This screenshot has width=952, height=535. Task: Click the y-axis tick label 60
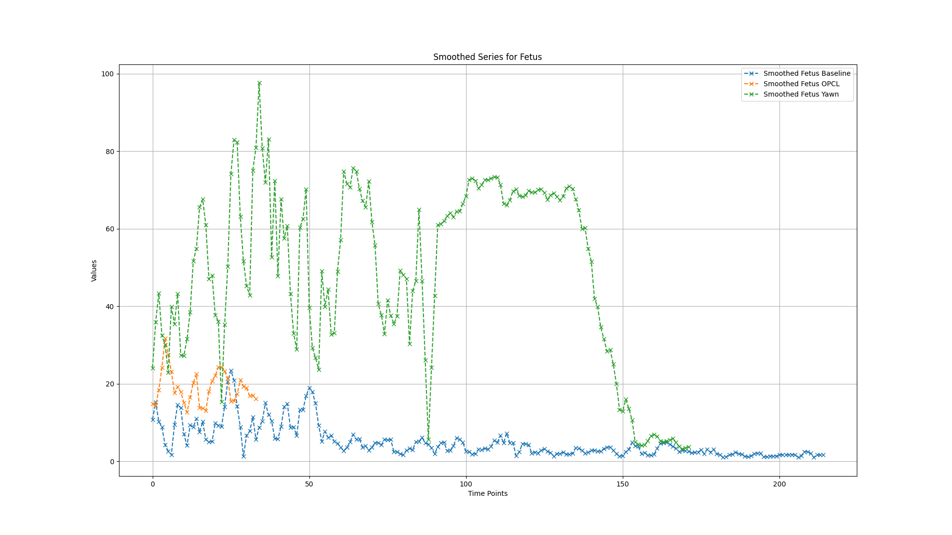click(x=109, y=229)
